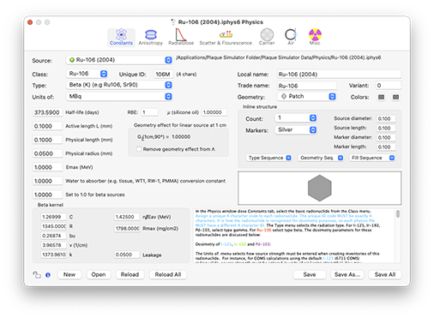
Task: Open the Misc radiation tab
Action: tap(315, 37)
